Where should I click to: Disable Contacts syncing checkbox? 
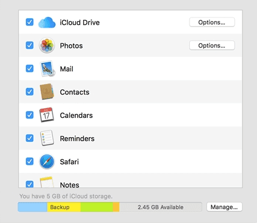coord(29,92)
